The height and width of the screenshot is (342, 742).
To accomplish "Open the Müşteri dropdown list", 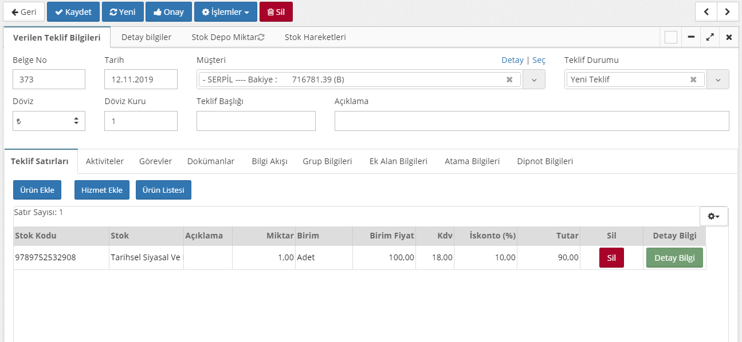I will [x=534, y=79].
